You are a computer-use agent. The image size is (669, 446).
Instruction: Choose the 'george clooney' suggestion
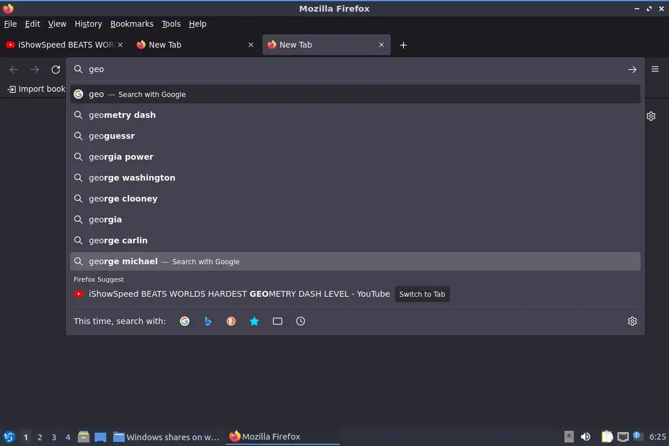pyautogui.click(x=355, y=199)
